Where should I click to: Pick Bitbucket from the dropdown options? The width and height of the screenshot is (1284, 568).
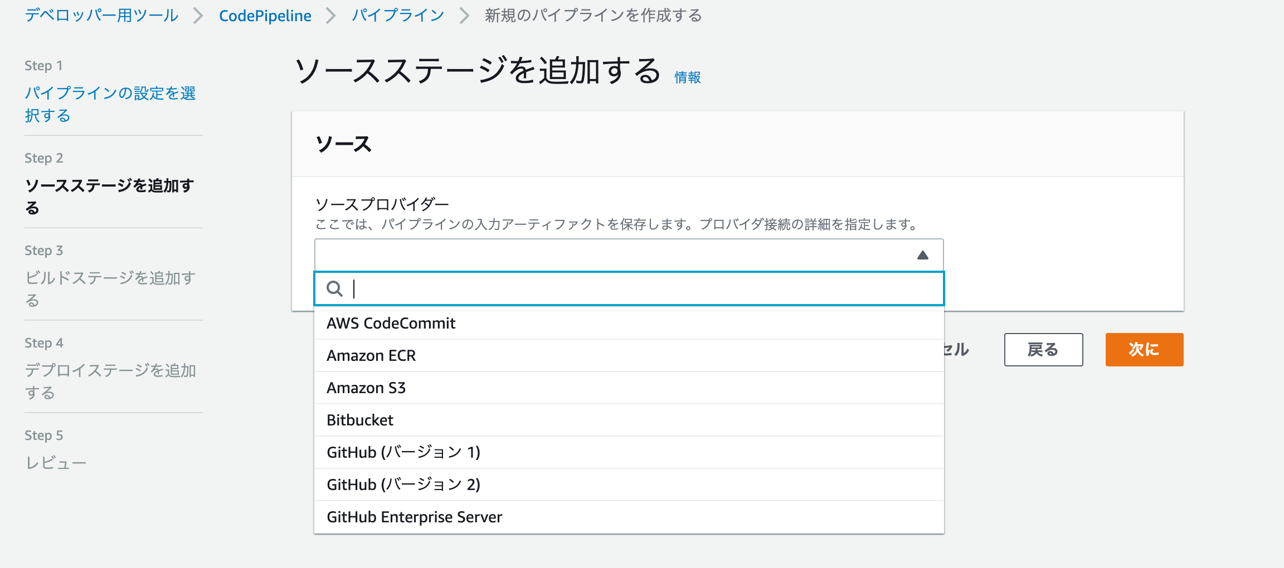click(360, 420)
